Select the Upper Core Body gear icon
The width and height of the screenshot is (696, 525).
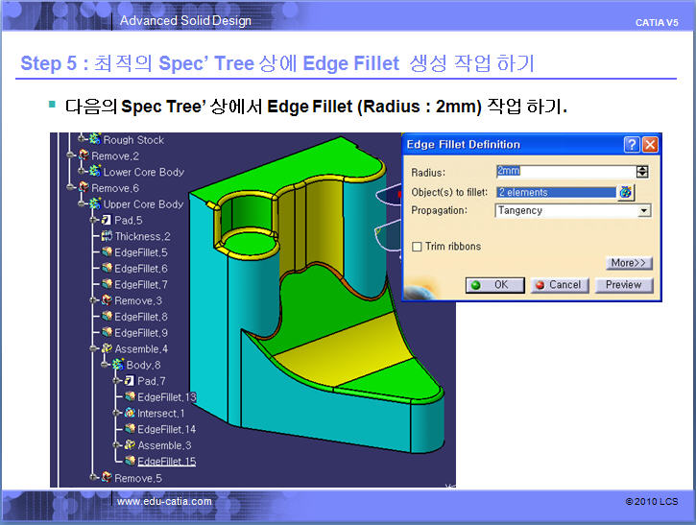click(x=95, y=203)
